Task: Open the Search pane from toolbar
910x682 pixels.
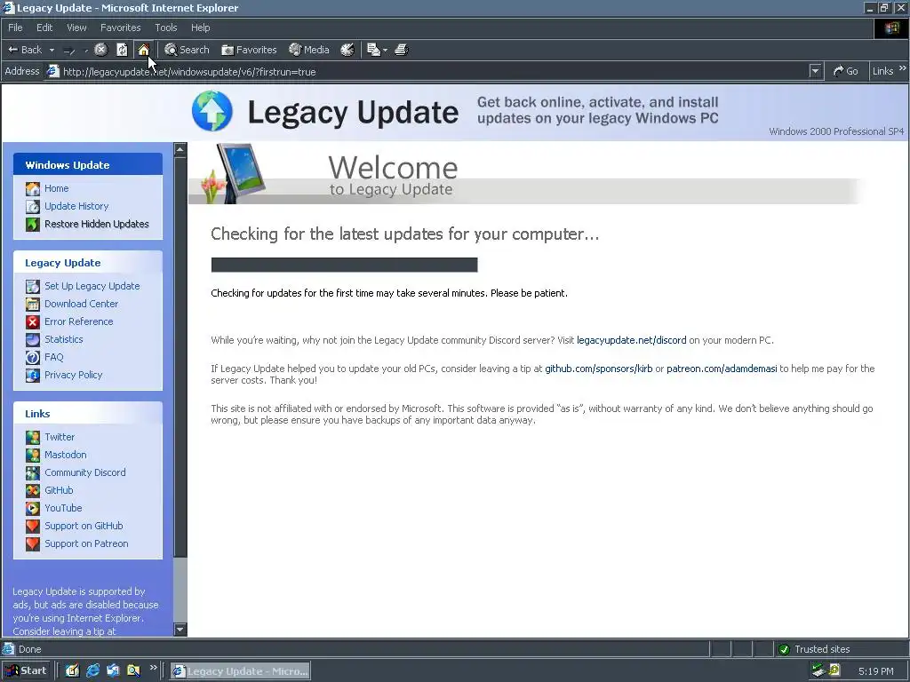Action: (x=187, y=50)
